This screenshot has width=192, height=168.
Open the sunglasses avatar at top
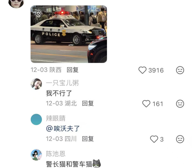pyautogui.click(x=16, y=3)
